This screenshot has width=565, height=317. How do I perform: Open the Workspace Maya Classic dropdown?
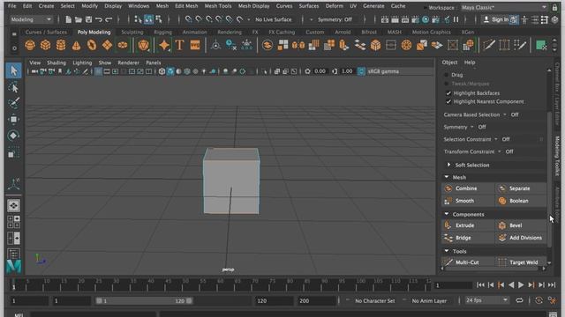pyautogui.click(x=504, y=7)
